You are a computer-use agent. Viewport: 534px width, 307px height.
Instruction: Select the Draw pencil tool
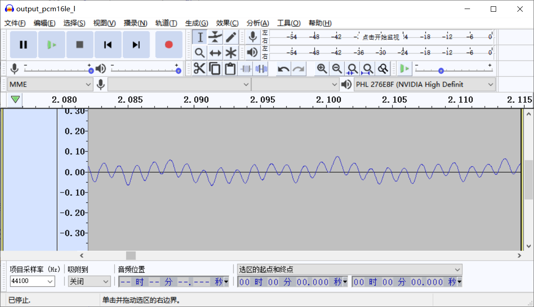(231, 37)
